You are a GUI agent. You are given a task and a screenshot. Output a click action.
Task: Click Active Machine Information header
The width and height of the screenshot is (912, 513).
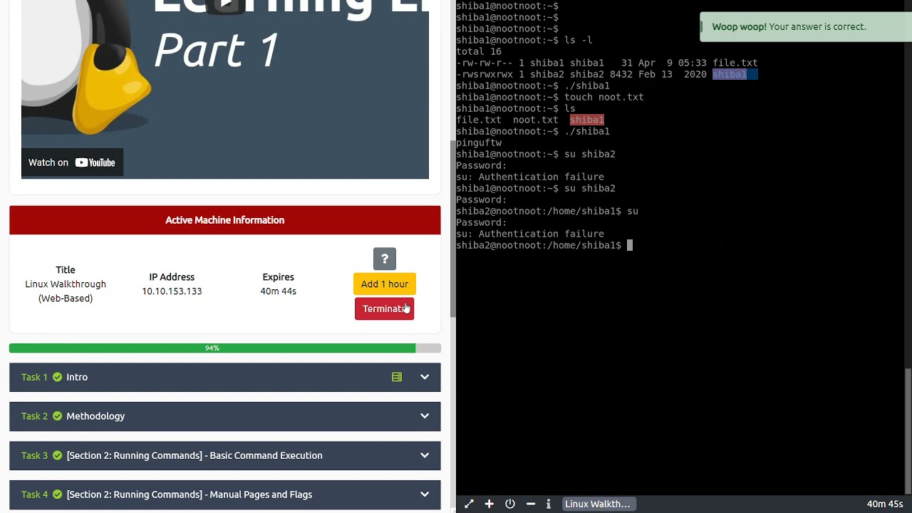[x=225, y=220]
